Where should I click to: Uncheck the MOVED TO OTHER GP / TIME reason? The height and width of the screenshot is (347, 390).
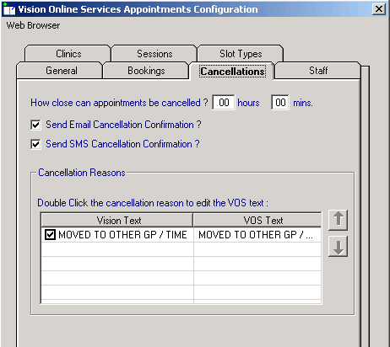[50, 235]
